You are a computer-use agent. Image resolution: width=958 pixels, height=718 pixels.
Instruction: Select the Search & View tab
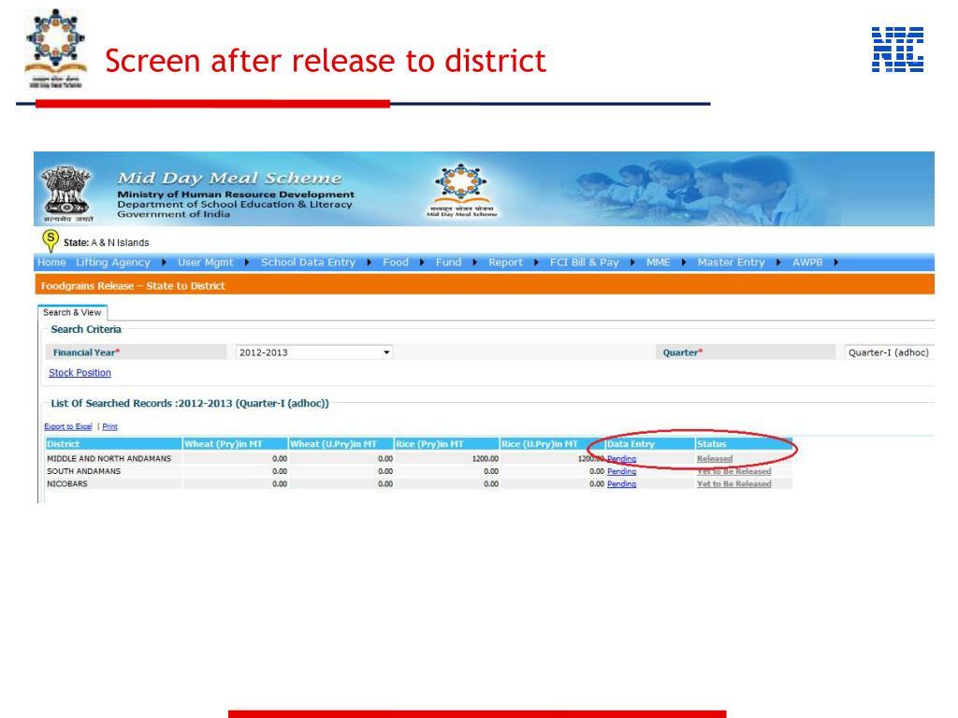coord(72,312)
